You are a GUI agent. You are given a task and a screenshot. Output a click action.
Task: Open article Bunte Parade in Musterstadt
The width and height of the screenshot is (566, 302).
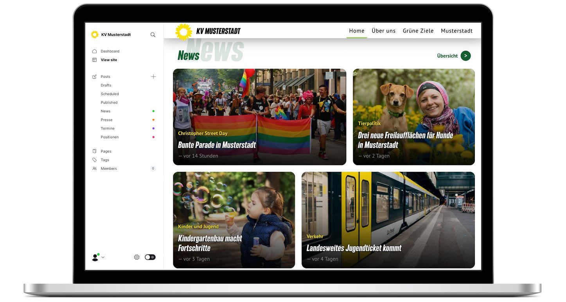[x=217, y=145]
